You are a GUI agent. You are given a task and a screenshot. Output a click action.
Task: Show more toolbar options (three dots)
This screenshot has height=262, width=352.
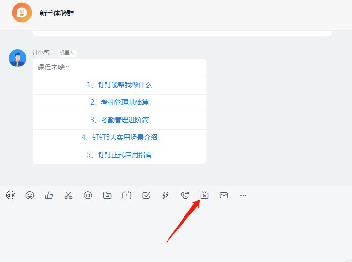pyautogui.click(x=243, y=196)
